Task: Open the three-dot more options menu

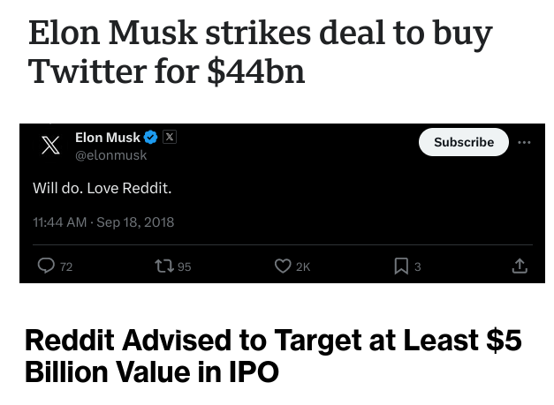Action: click(525, 142)
